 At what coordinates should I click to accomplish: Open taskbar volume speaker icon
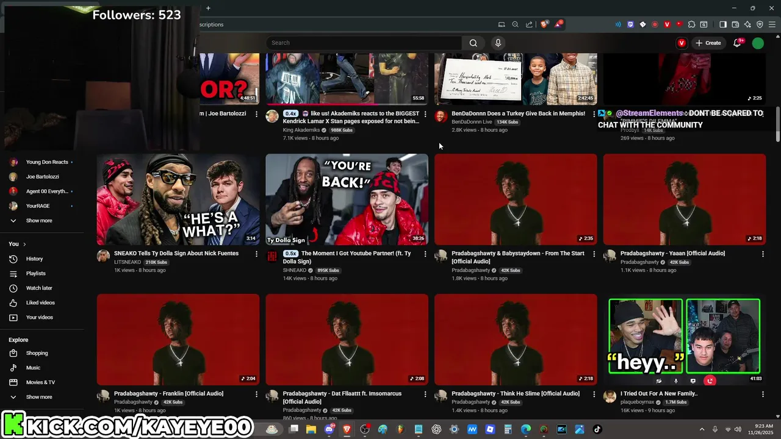[738, 429]
